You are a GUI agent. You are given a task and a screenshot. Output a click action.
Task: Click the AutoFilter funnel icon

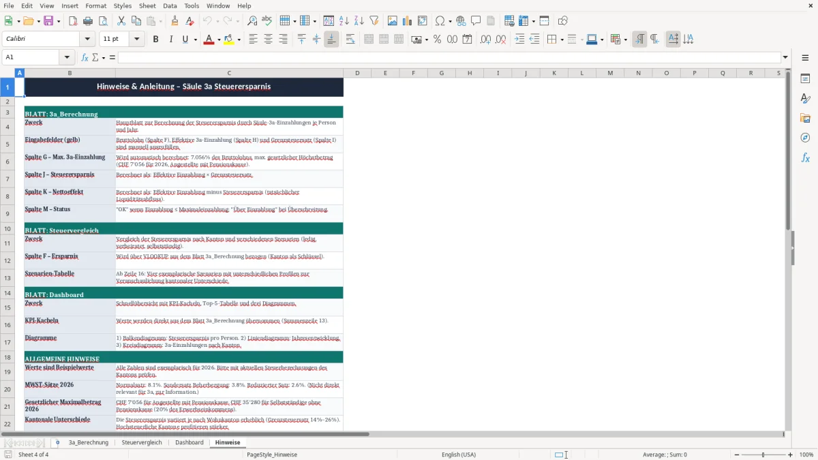click(374, 21)
